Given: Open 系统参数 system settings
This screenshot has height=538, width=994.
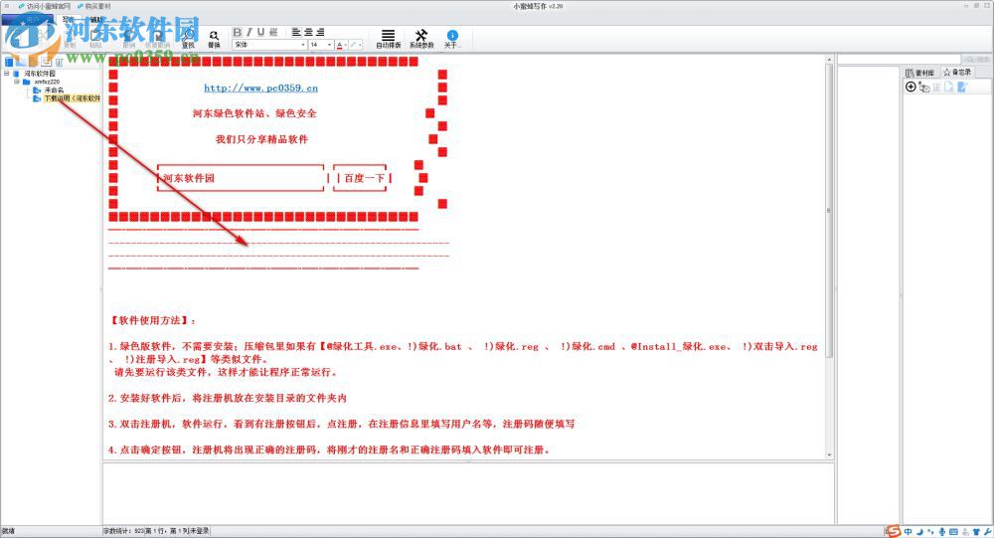Looking at the screenshot, I should click(421, 39).
